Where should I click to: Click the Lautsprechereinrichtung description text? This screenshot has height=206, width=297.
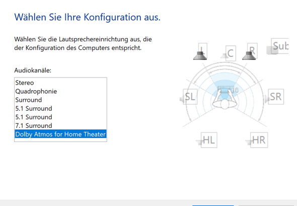[x=83, y=43]
